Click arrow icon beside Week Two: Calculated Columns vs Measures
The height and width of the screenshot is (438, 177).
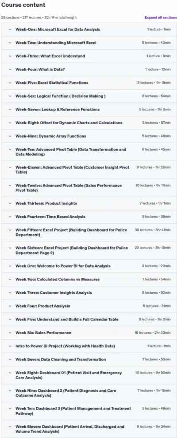(10, 279)
